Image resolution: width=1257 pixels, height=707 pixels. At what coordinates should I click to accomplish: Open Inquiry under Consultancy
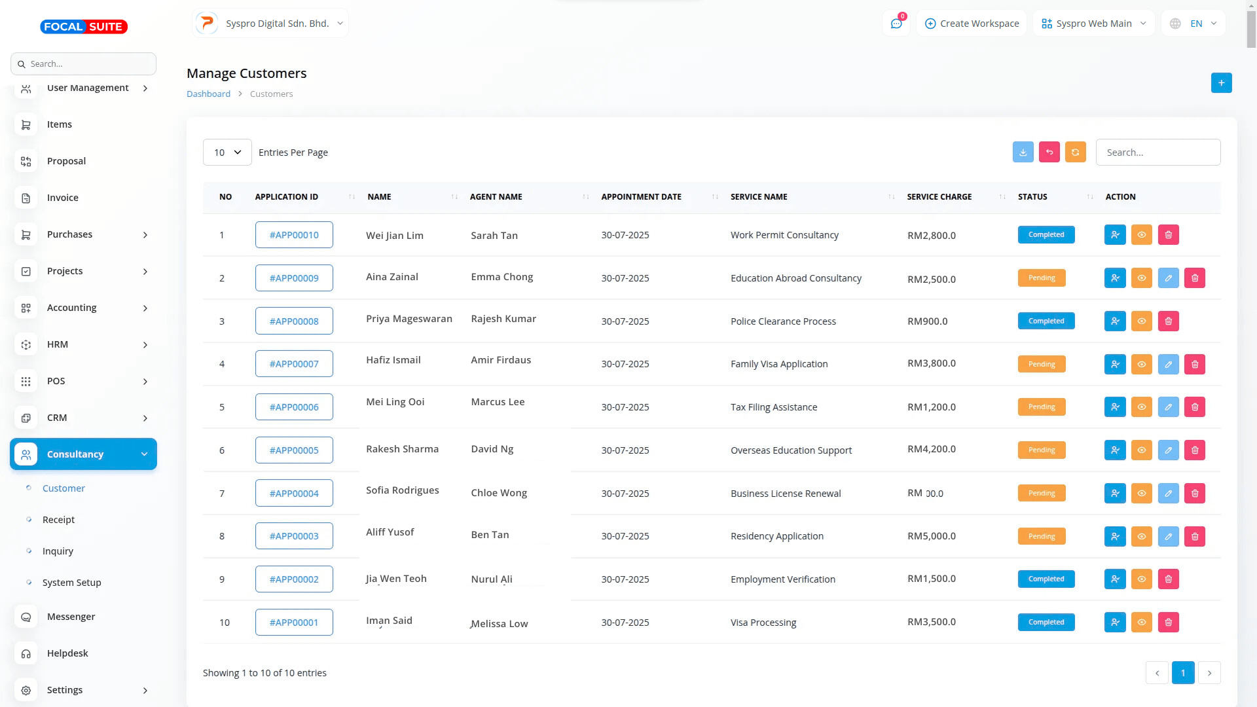click(58, 551)
